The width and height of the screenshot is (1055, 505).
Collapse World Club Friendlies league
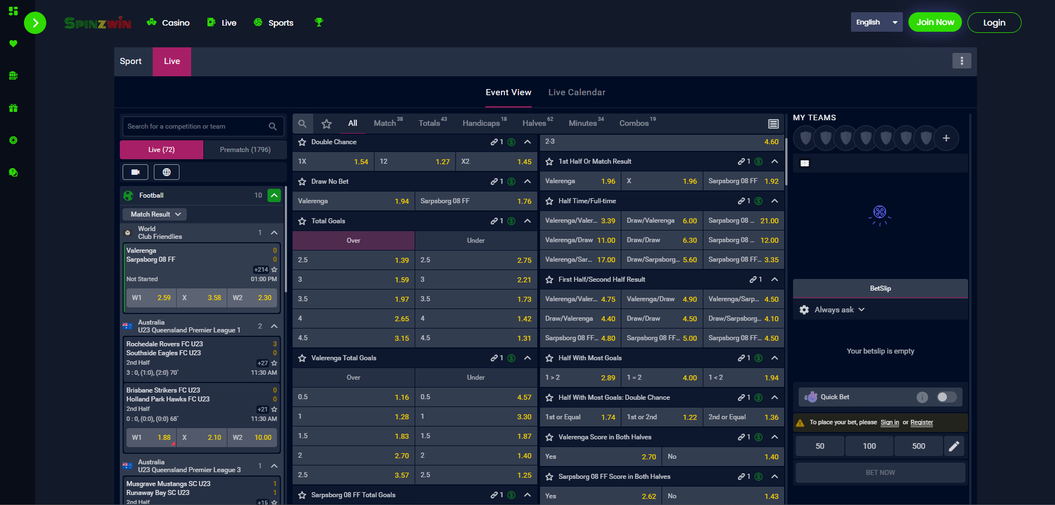coord(274,233)
